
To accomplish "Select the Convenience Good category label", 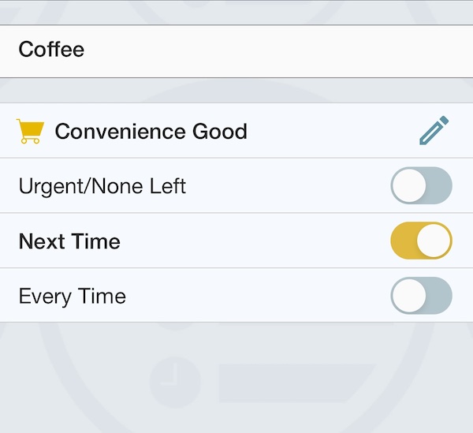I will [151, 131].
